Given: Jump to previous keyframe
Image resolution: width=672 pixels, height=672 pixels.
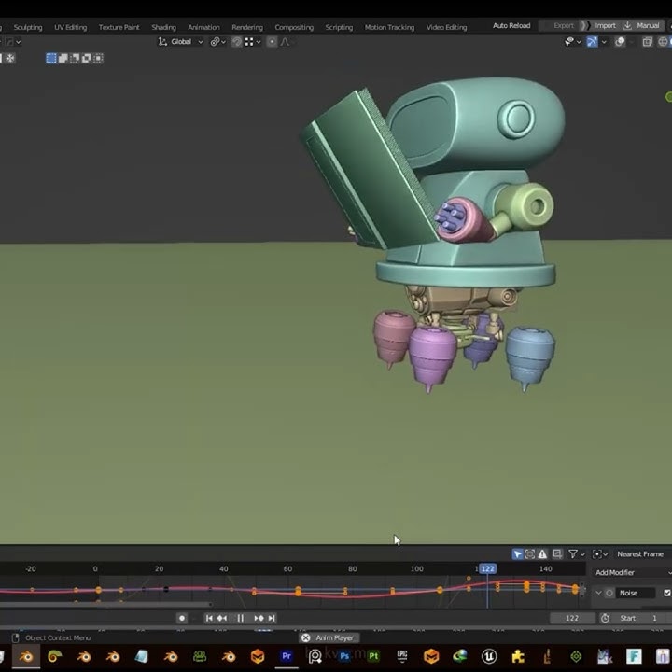Looking at the screenshot, I should coord(222,618).
